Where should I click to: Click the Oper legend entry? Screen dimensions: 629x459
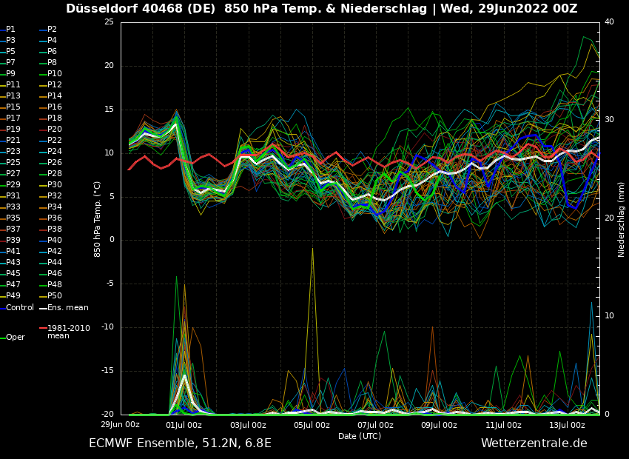coord(16,337)
